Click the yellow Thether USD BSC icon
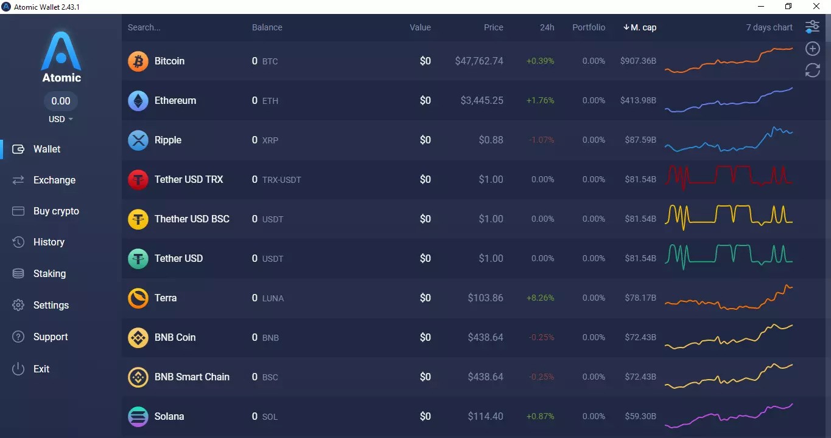Viewport: 831px width, 438px height. click(x=138, y=219)
